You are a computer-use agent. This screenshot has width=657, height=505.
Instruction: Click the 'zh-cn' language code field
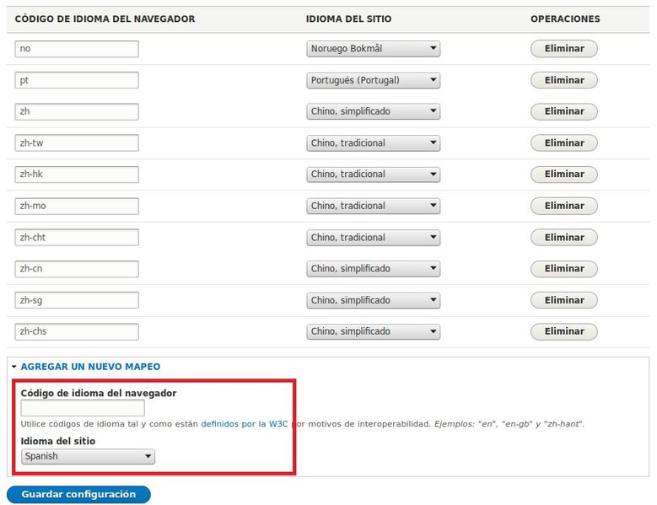pos(77,269)
